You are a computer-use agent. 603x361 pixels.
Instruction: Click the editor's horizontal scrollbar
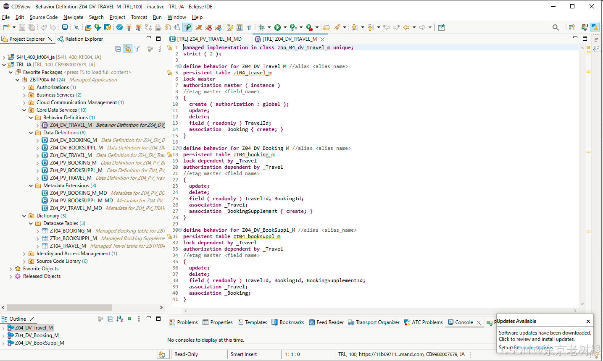378,310
